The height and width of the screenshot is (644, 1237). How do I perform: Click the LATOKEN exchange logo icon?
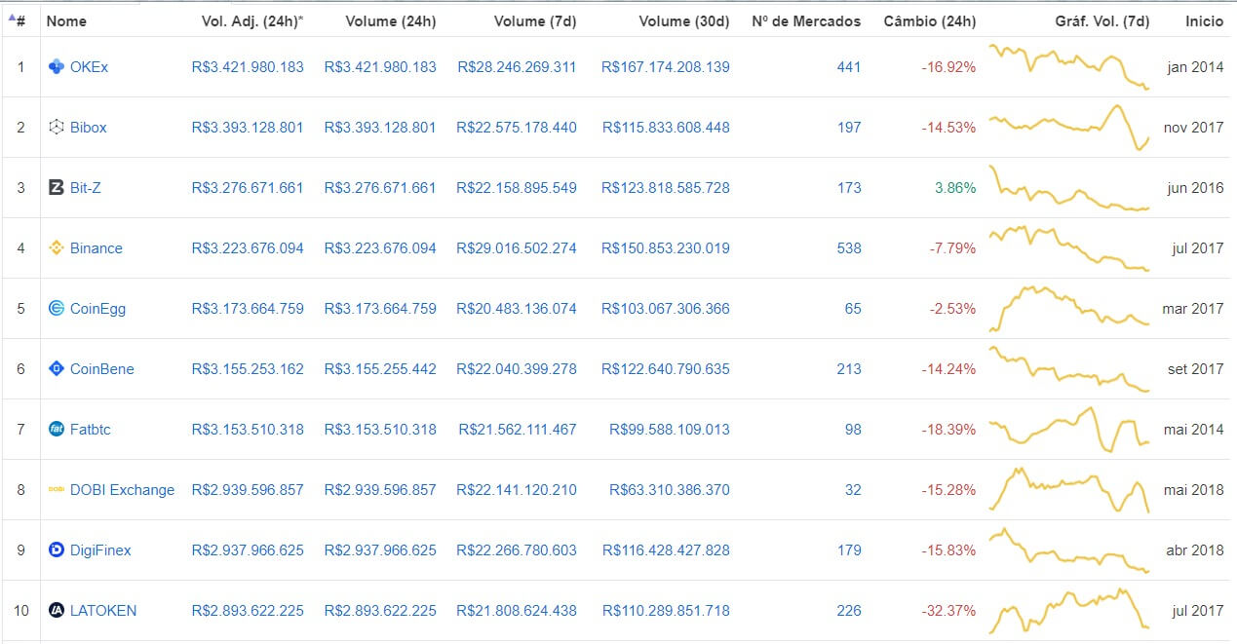point(57,610)
